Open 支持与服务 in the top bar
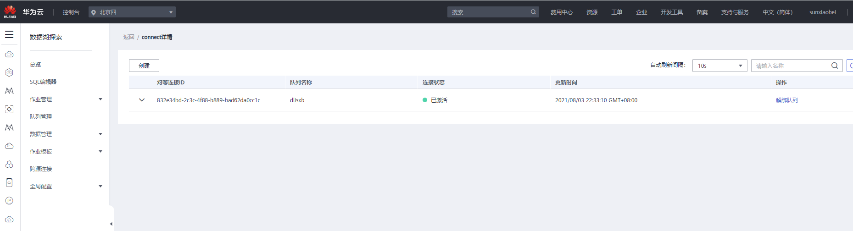This screenshot has height=231, width=853. (x=735, y=12)
